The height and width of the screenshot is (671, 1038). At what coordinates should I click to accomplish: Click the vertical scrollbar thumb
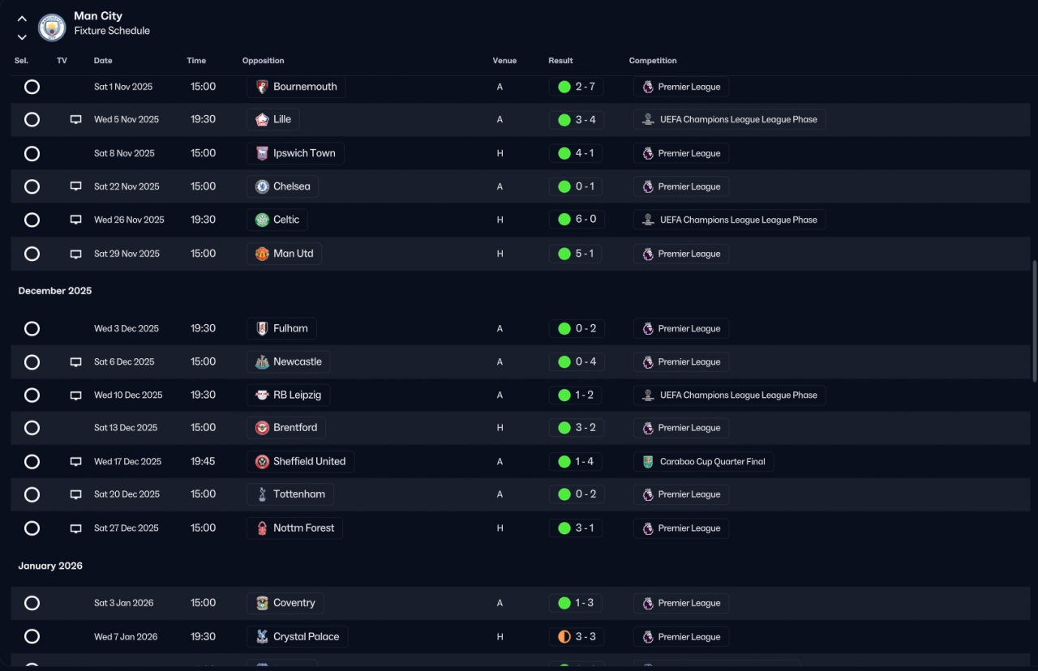tap(1033, 321)
